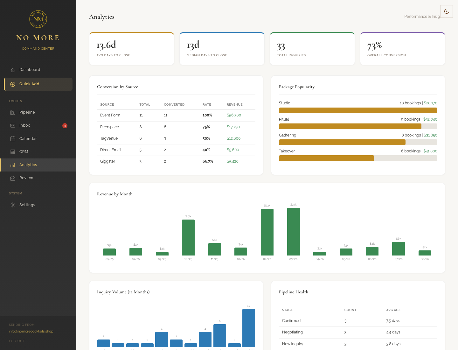Click the 10/25 revenue bar
458x350 pixels.
tap(188, 237)
